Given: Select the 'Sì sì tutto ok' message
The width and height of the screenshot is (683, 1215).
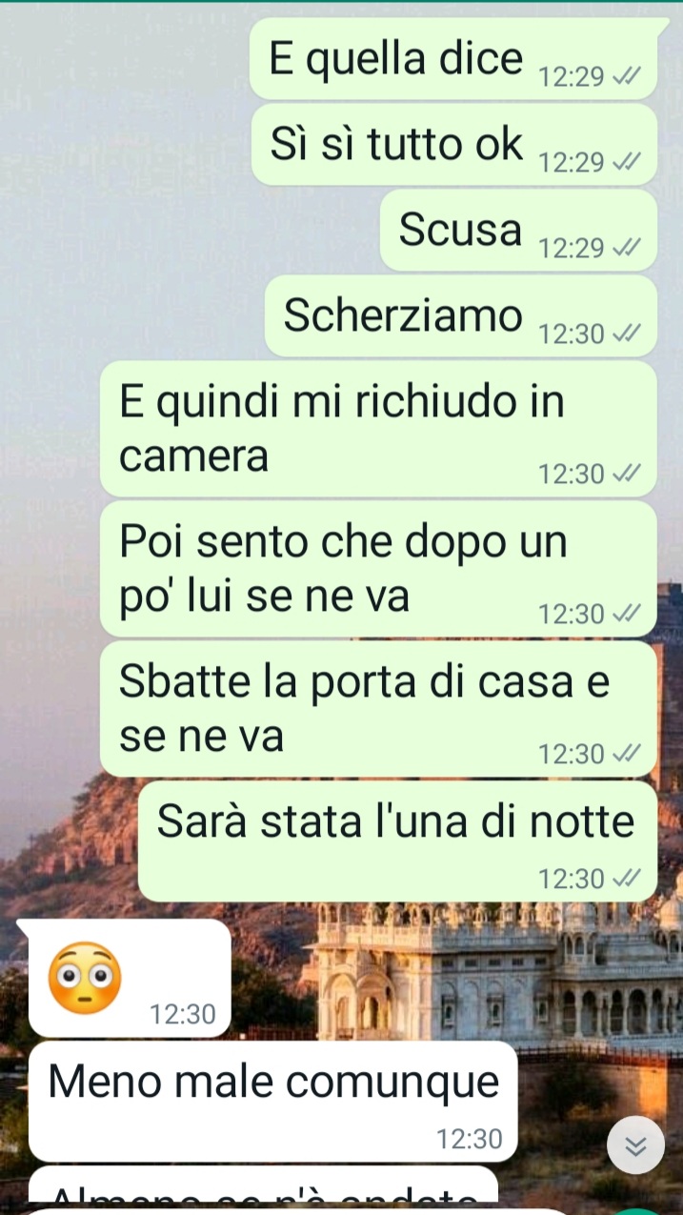Looking at the screenshot, I should (454, 145).
